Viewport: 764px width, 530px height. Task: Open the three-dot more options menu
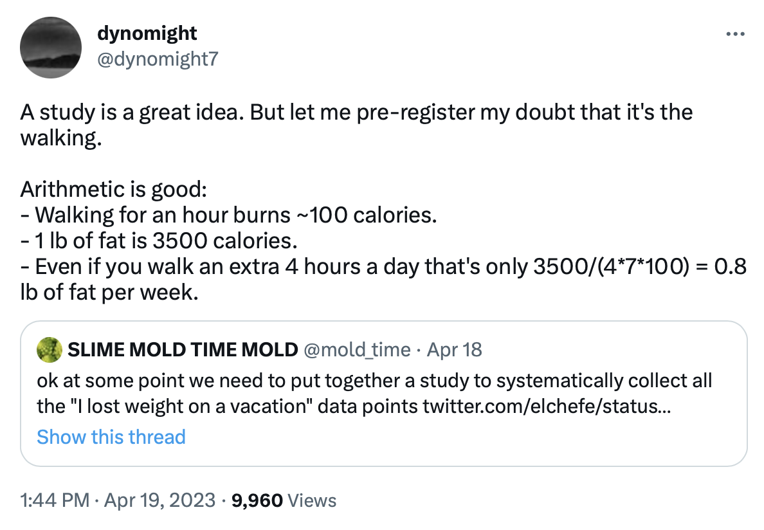[734, 35]
